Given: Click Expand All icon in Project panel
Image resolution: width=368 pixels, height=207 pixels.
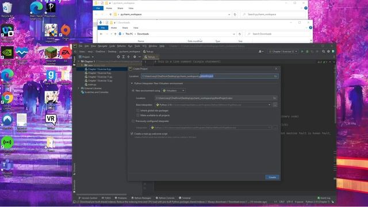Looking at the screenshot, I should pos(124,57).
